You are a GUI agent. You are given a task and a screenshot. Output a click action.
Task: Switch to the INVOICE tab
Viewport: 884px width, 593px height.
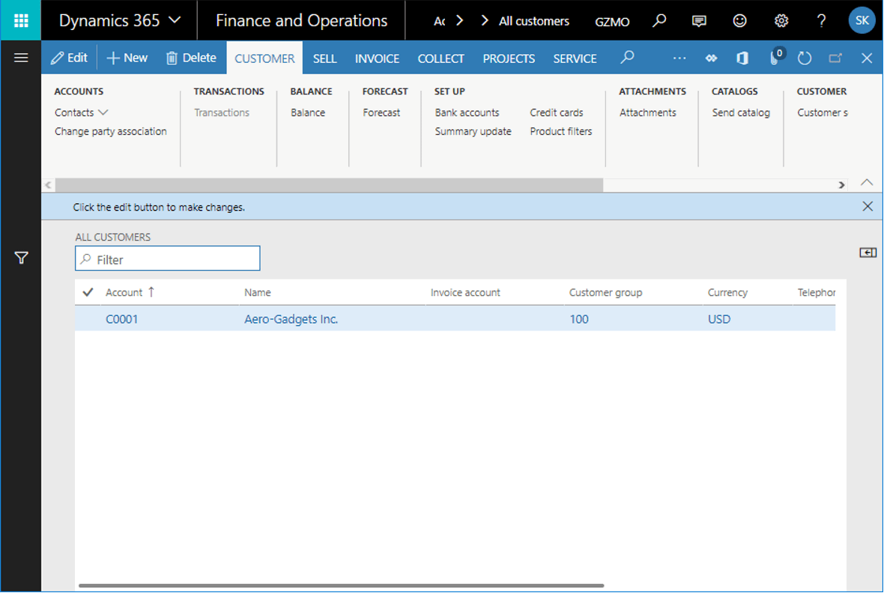click(x=377, y=58)
